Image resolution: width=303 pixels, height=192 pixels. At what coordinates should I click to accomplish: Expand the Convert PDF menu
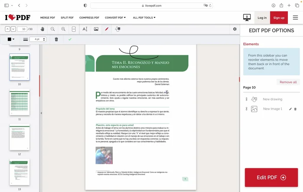click(x=115, y=18)
